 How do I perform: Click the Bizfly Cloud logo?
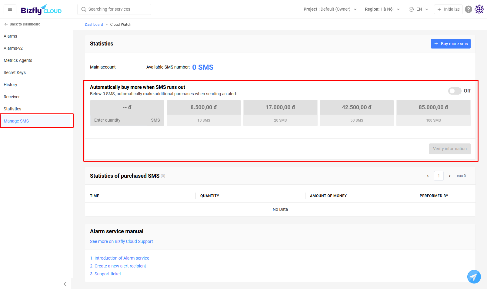coord(41,9)
